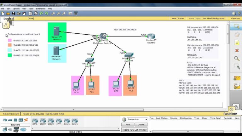Viewport: 242px width, 136px height.
Task: Add a Simple PDU envelope
Action: tap(237, 78)
